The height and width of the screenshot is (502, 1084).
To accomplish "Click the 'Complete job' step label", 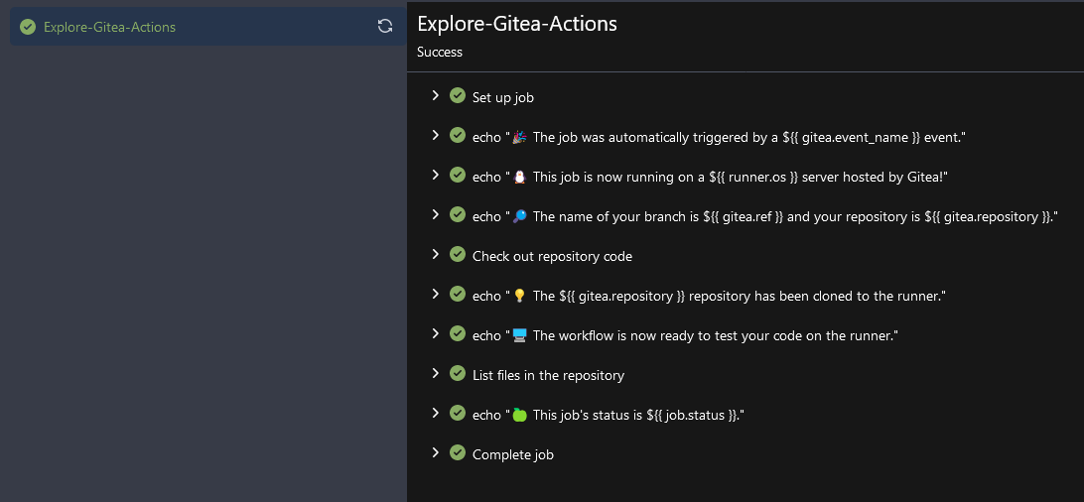I will tap(513, 455).
